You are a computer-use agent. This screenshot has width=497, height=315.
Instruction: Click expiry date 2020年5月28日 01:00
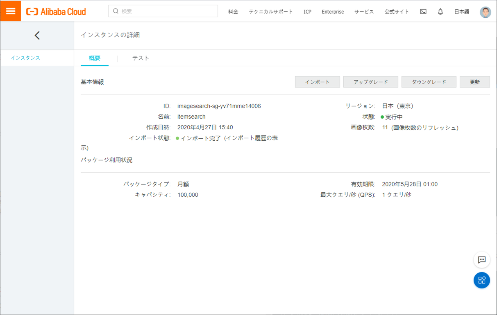pyautogui.click(x=410, y=184)
